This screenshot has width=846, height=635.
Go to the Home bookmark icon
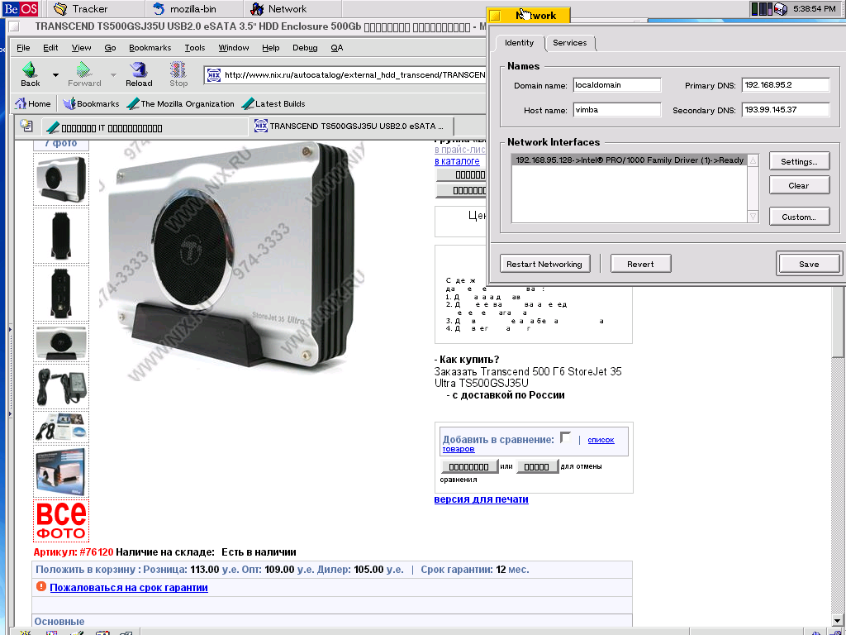click(21, 104)
